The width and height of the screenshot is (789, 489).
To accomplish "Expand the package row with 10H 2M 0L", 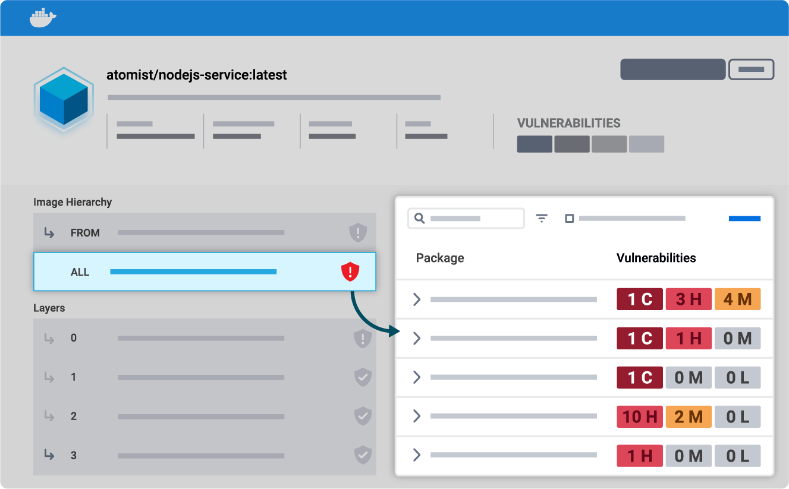I will click(417, 416).
